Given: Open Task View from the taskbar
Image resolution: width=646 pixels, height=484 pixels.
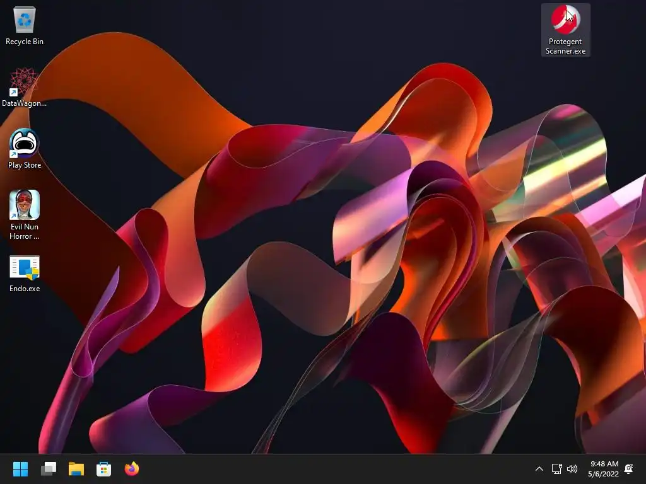Looking at the screenshot, I should click(48, 469).
